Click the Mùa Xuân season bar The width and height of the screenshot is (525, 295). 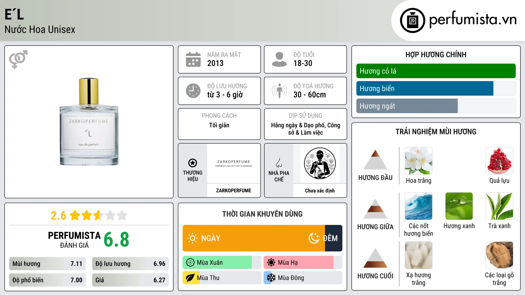222,262
